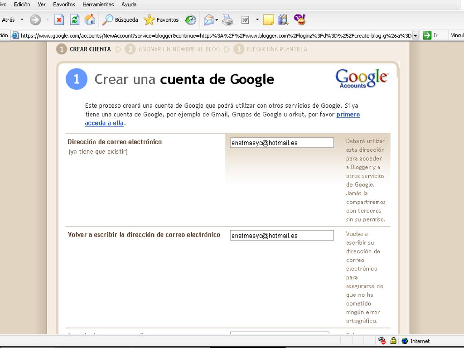
Task: Print page with printer icon
Action: [227, 20]
